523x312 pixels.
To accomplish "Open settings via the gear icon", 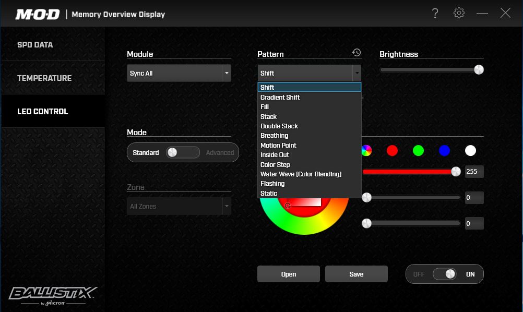I will pyautogui.click(x=459, y=13).
